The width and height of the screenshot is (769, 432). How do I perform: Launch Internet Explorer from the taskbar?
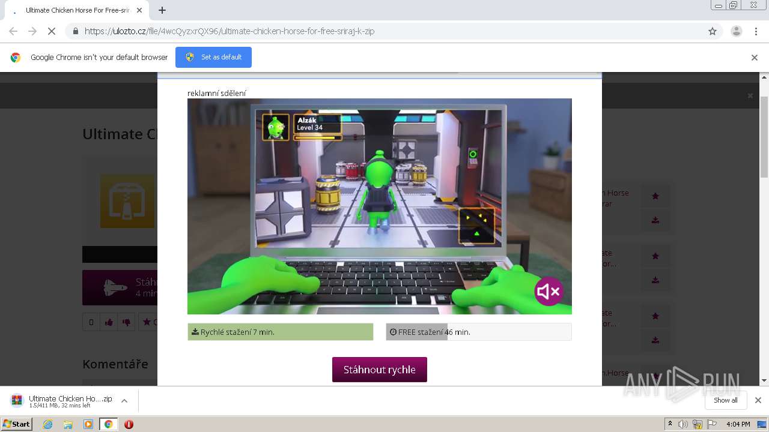pyautogui.click(x=48, y=424)
